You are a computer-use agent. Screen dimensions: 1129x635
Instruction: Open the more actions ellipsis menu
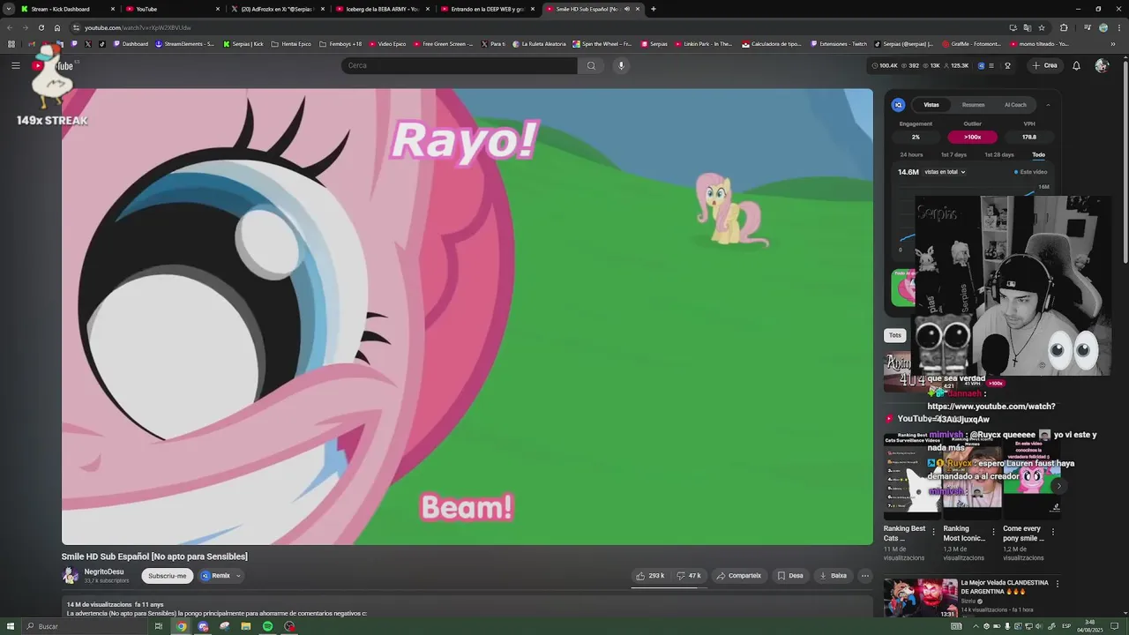point(865,576)
